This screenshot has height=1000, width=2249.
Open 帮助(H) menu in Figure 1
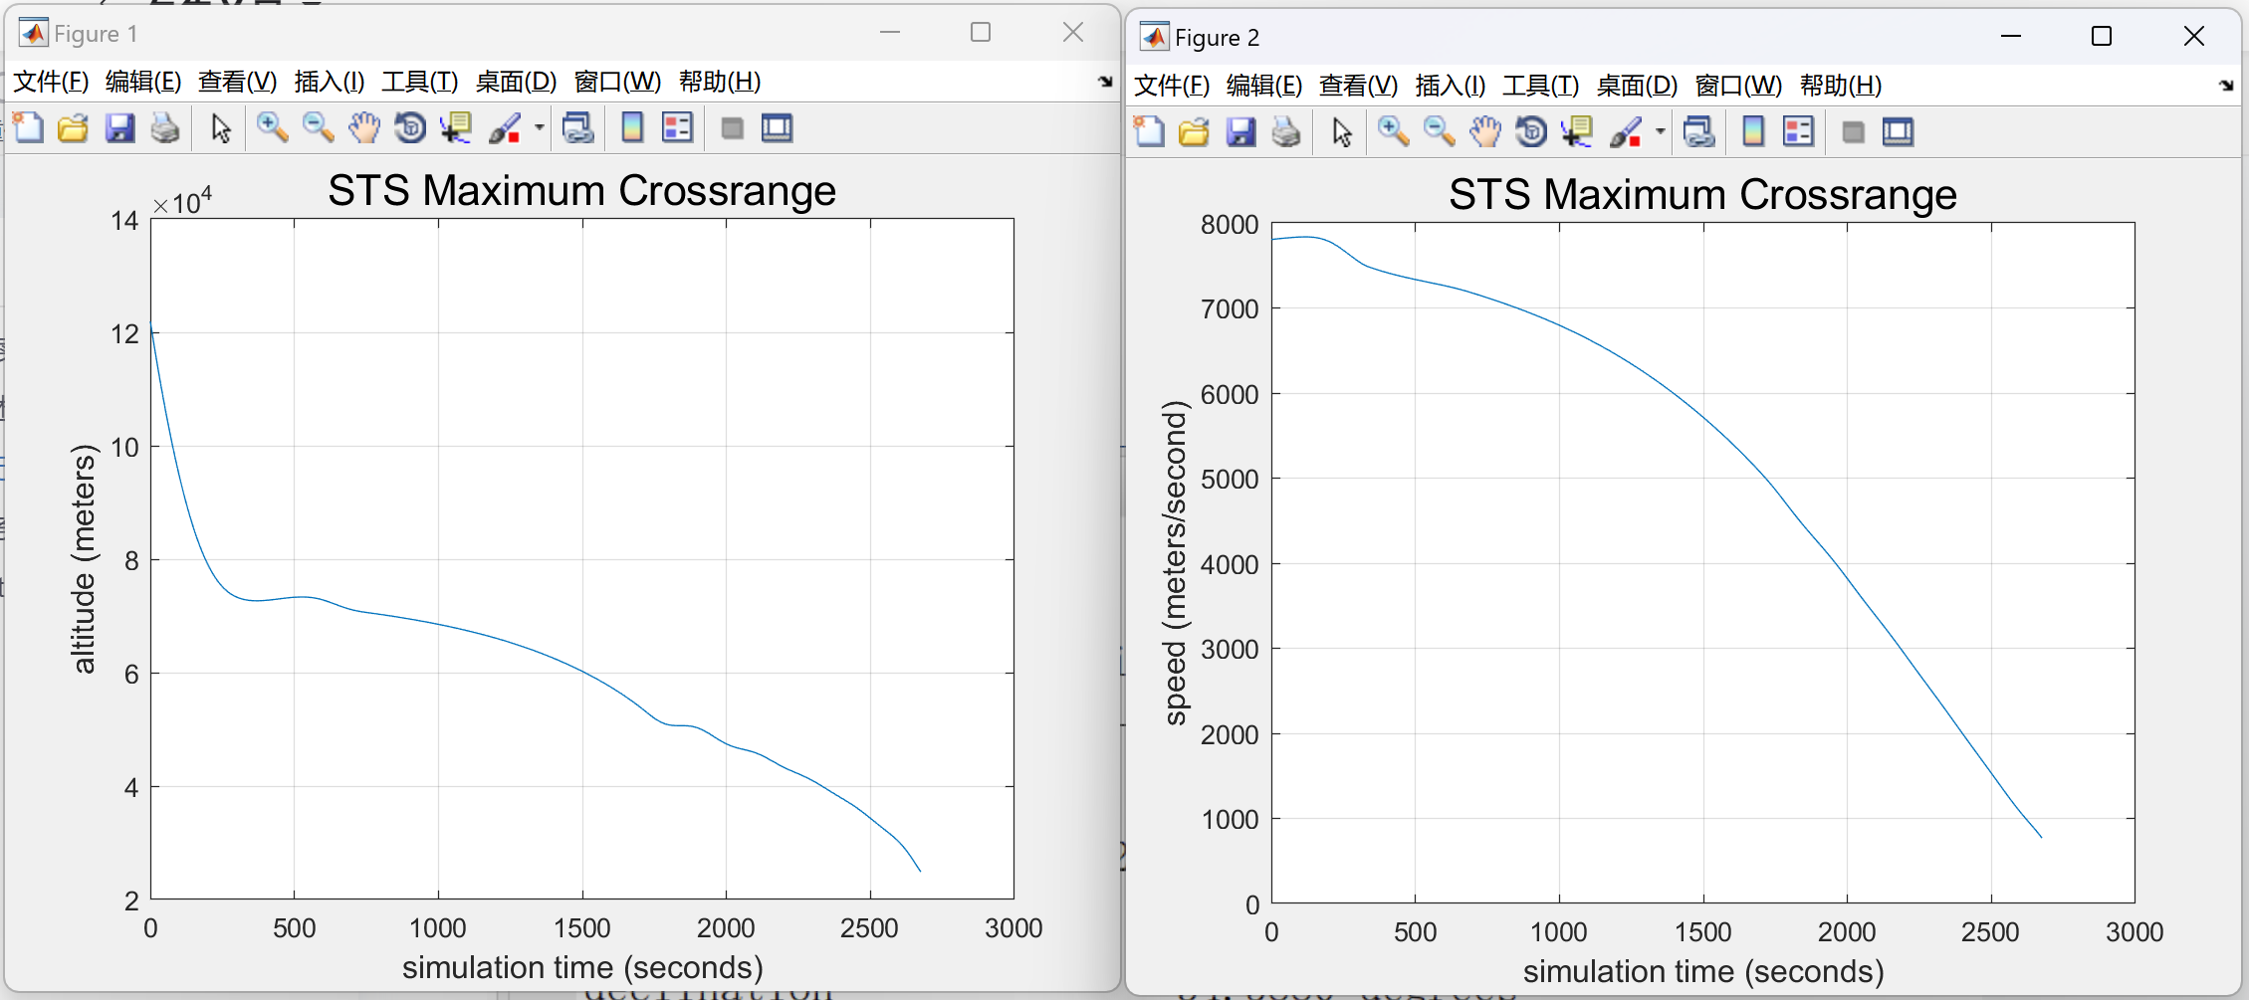tap(720, 82)
